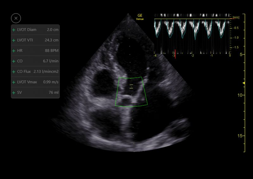Click the plus icon beside LVOT Diam
Image resolution: width=253 pixels, height=179 pixels.
(x=14, y=30)
